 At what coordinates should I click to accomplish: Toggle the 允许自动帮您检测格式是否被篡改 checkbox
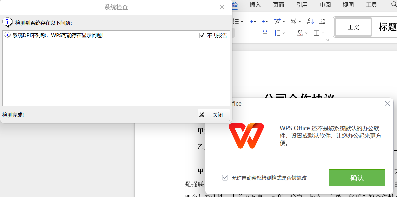pos(225,178)
